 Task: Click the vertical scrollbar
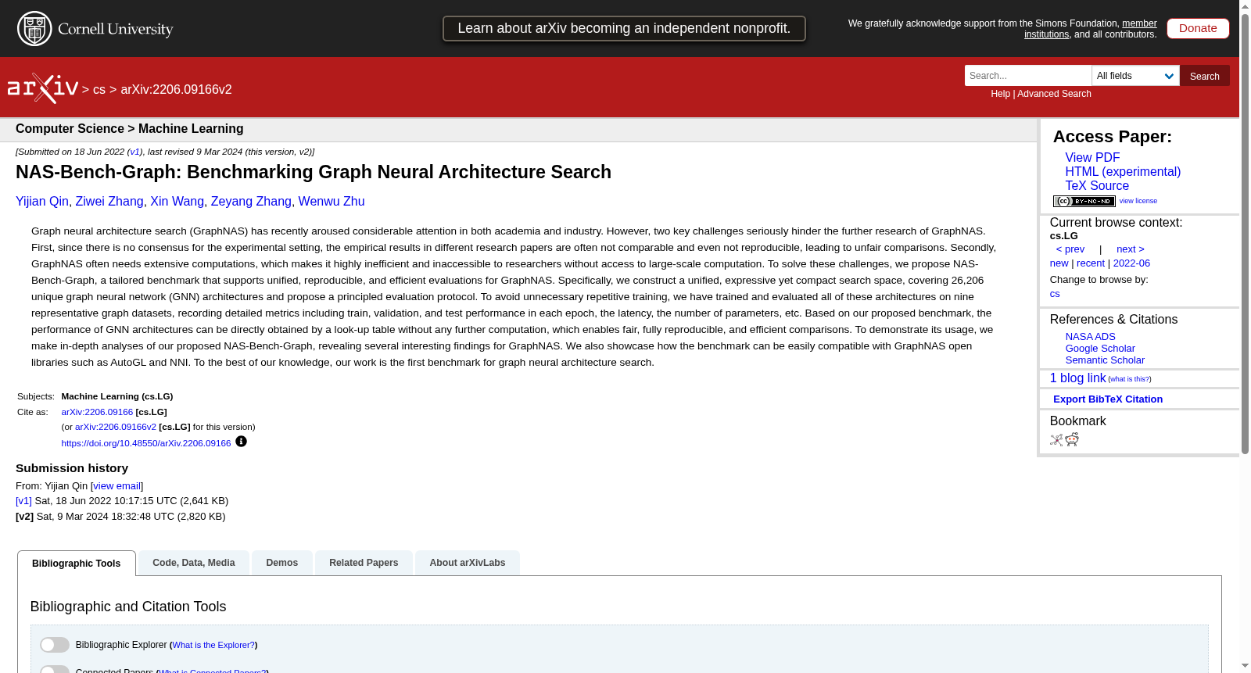point(1245,234)
